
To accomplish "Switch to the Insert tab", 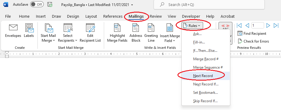I will [x=41, y=16].
